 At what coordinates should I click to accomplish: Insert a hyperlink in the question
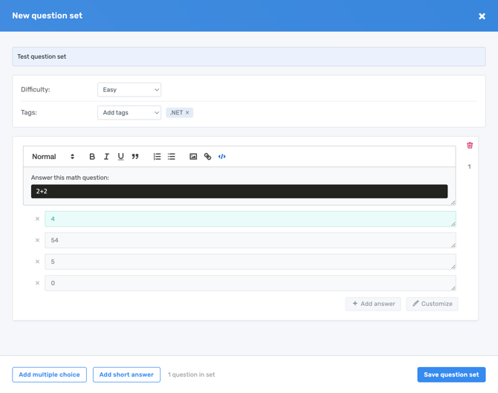pos(207,157)
